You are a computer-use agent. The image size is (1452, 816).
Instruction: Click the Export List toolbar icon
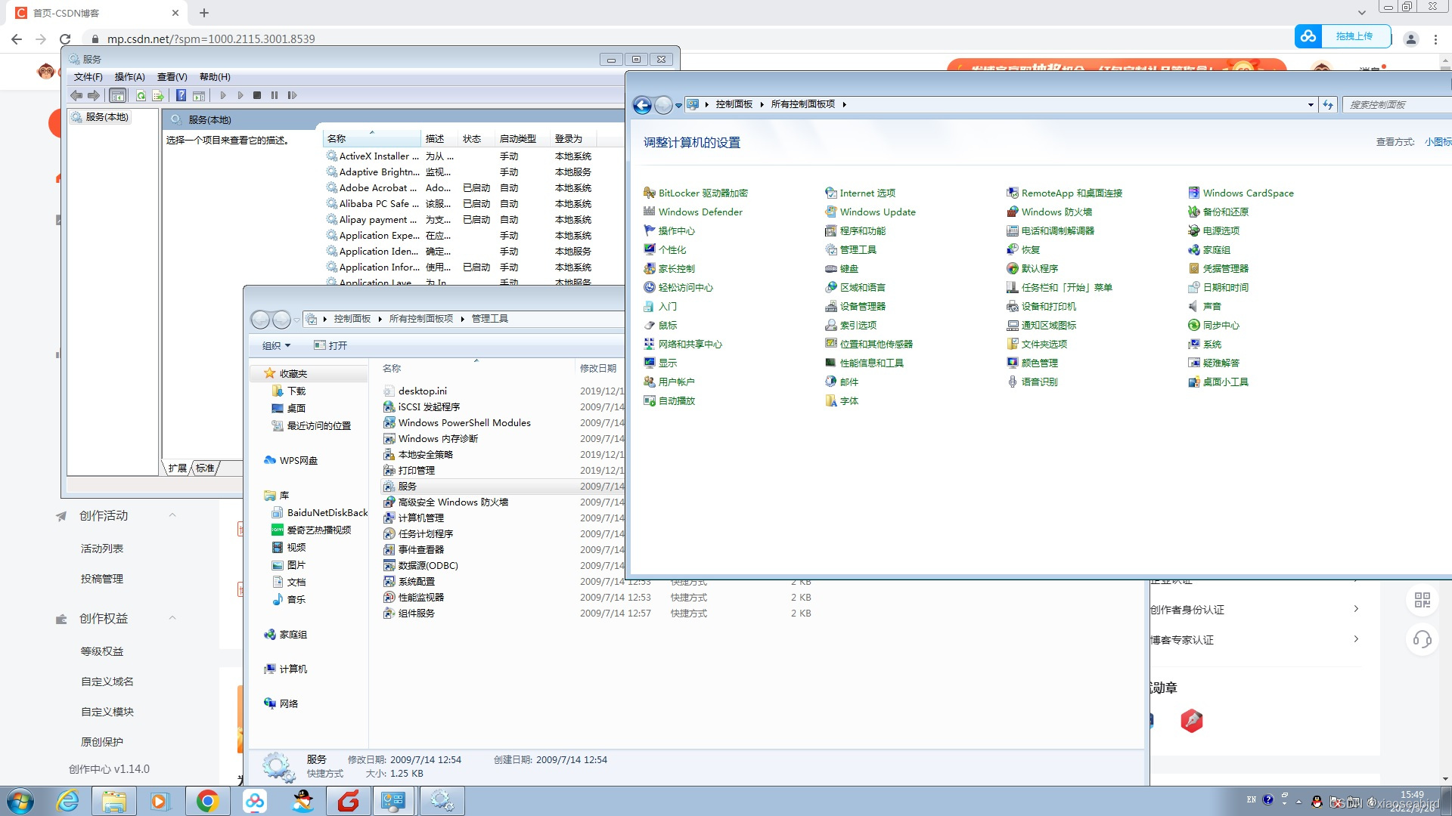pos(157,95)
